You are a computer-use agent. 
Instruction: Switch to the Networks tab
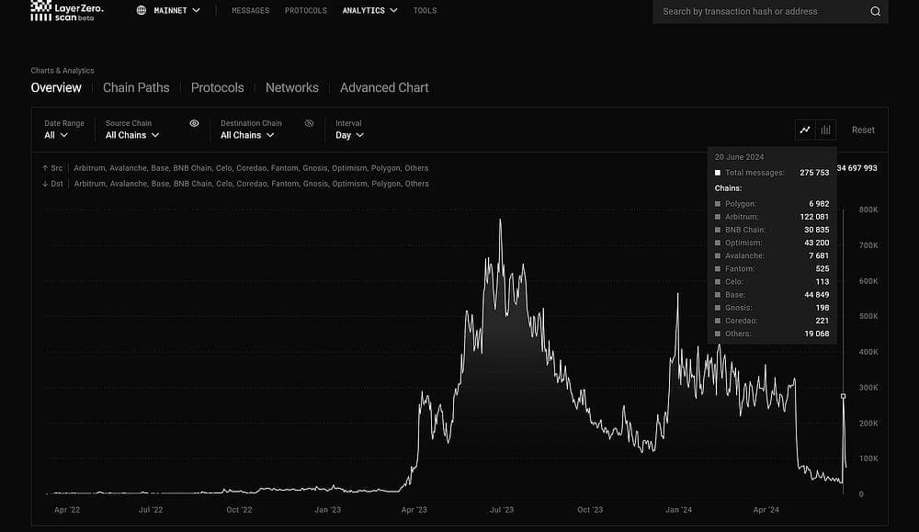[292, 88]
